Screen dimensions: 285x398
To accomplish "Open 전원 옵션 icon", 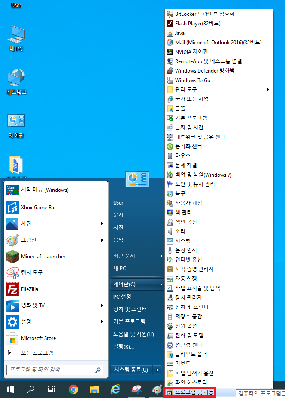I will pyautogui.click(x=170, y=326).
